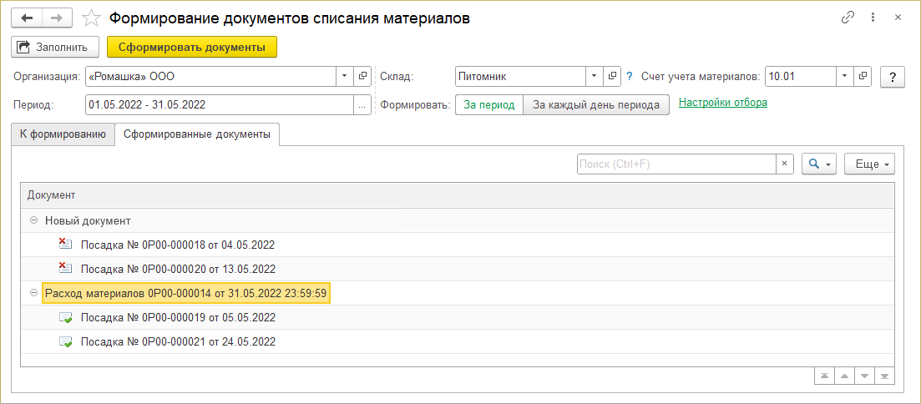Click the open icon beside account 10.01

(864, 77)
